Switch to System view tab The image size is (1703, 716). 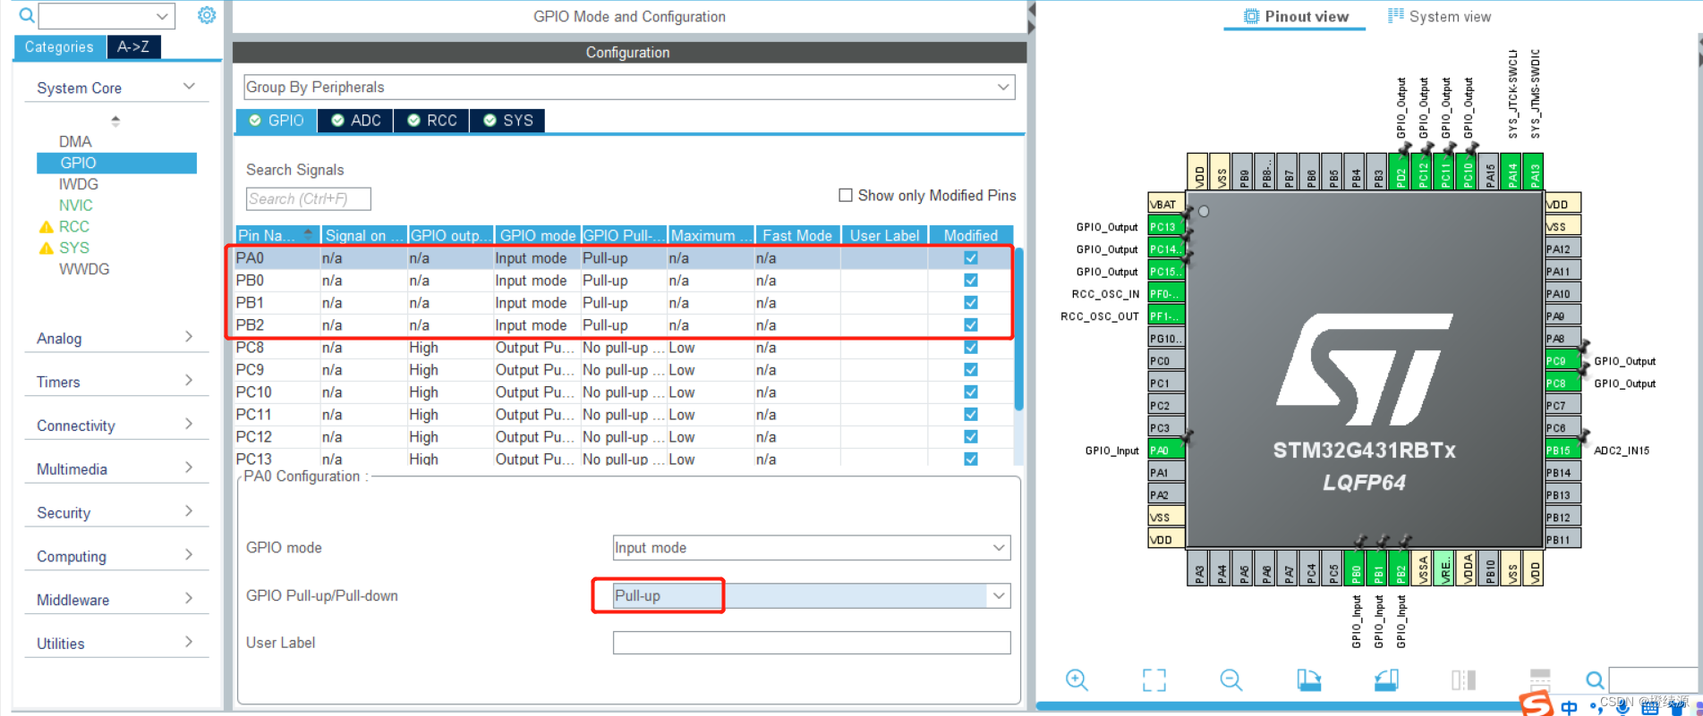(1439, 16)
